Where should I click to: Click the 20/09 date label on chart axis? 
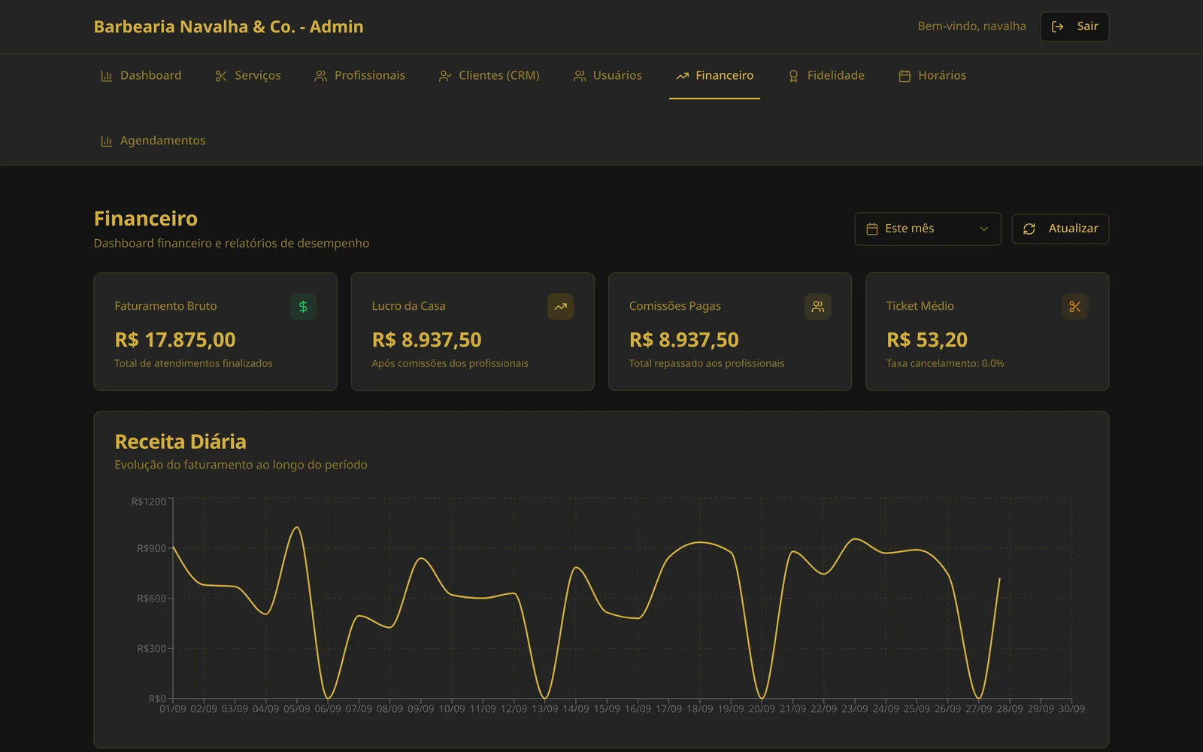[x=762, y=709]
